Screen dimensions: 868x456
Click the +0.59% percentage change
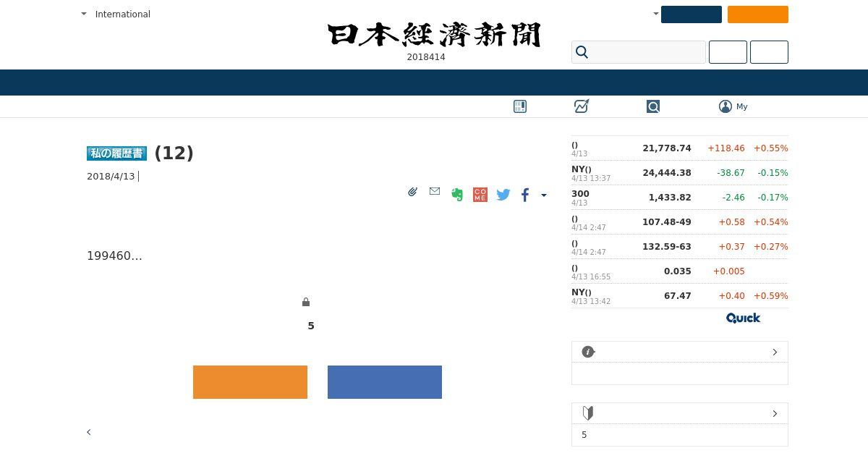771,296
